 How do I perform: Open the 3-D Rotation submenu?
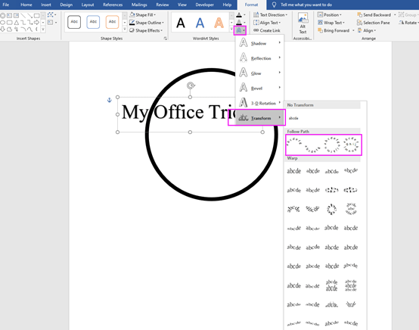[x=259, y=103]
